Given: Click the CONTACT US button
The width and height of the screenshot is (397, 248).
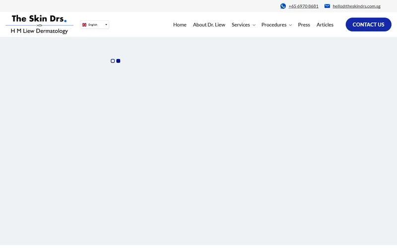Looking at the screenshot, I should click(368, 24).
